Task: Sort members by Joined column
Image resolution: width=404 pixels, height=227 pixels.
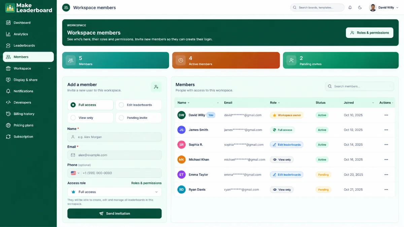Action: tap(359, 103)
